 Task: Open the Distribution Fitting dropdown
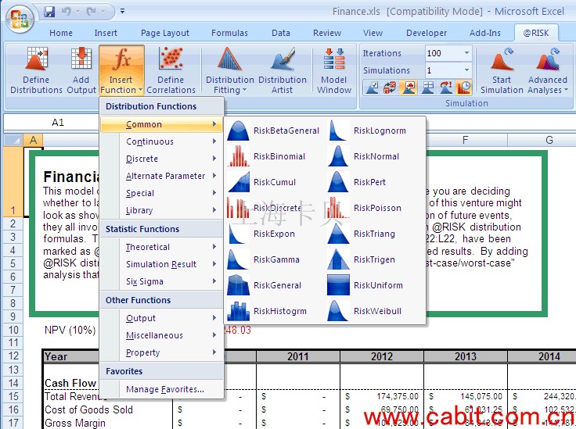tap(229, 70)
